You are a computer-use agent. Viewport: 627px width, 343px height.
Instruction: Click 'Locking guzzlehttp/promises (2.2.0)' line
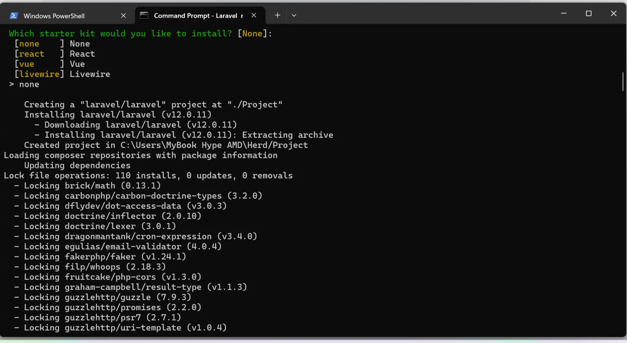(x=108, y=308)
